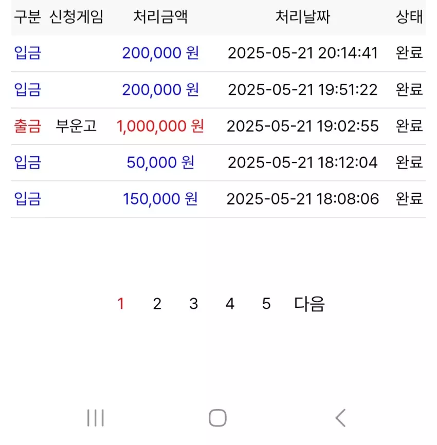Select the 50,000 원 deposit entry

[x=219, y=162]
